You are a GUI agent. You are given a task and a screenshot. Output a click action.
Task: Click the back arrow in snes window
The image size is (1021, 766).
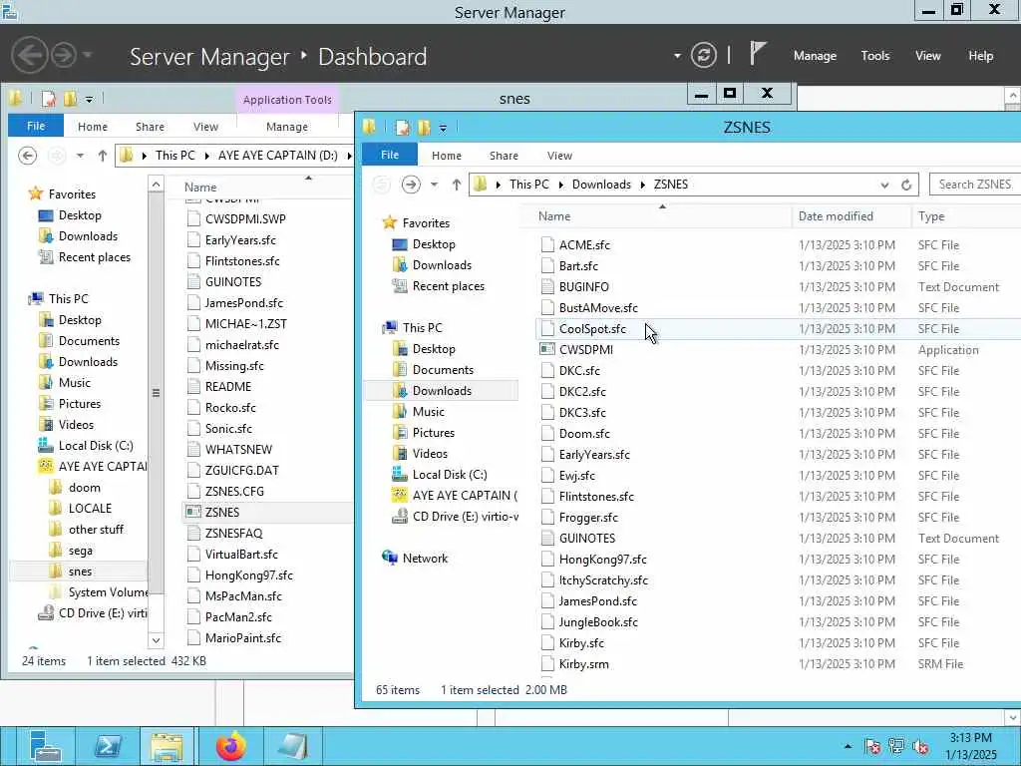pyautogui.click(x=27, y=156)
